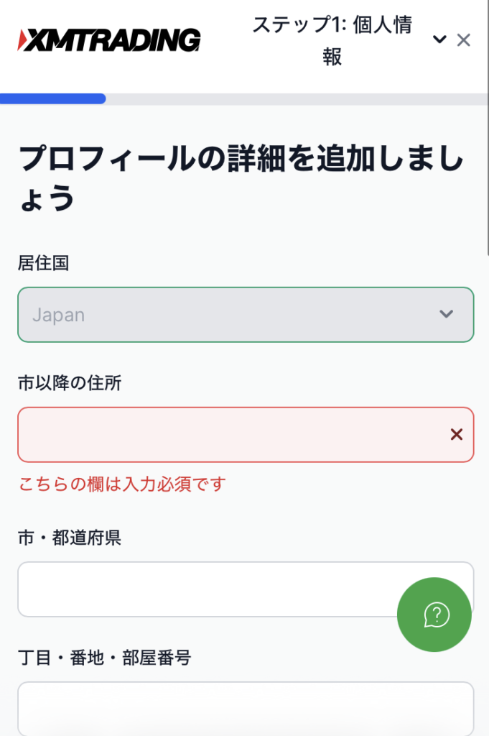This screenshot has width=489, height=736.
Task: Click the error message こちらの欄は入力必須です
Action: [122, 484]
